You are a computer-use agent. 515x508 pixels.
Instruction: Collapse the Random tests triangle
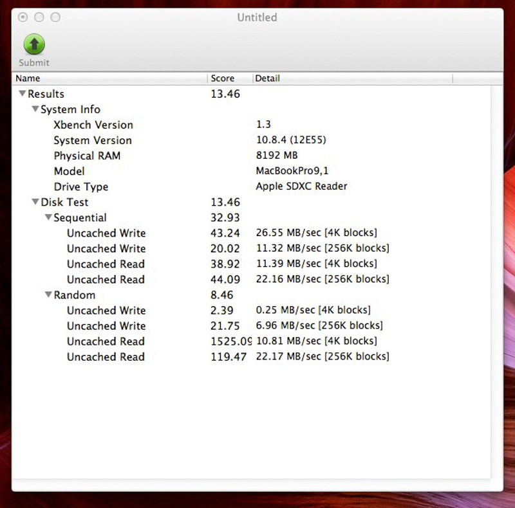pyautogui.click(x=48, y=295)
